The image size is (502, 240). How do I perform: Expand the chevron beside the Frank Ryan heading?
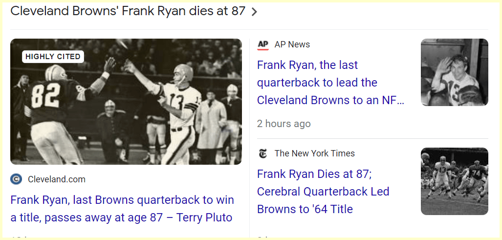click(254, 12)
